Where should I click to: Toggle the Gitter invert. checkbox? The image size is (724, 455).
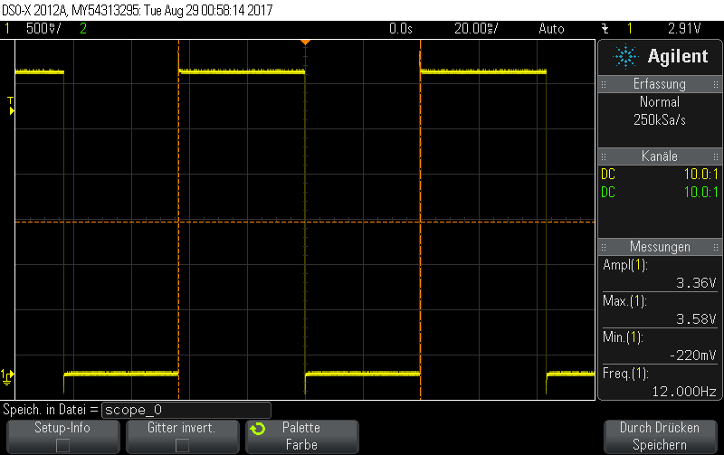[183, 445]
